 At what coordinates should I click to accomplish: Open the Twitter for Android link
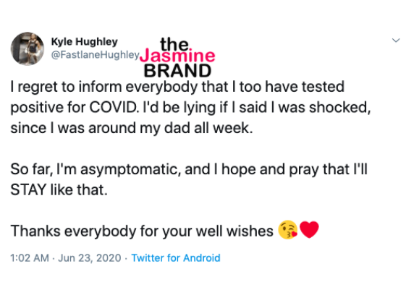(x=176, y=258)
